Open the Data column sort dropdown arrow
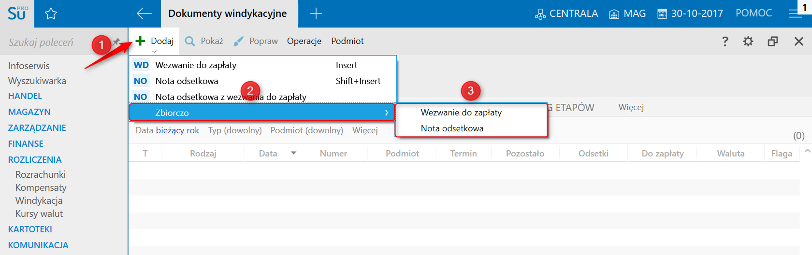The image size is (812, 255). pos(293,153)
